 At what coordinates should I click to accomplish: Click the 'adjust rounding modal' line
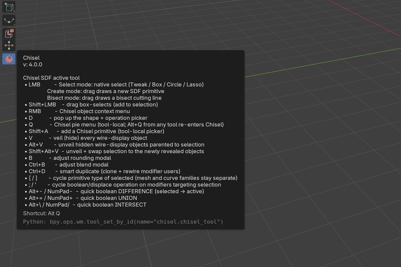68,158
